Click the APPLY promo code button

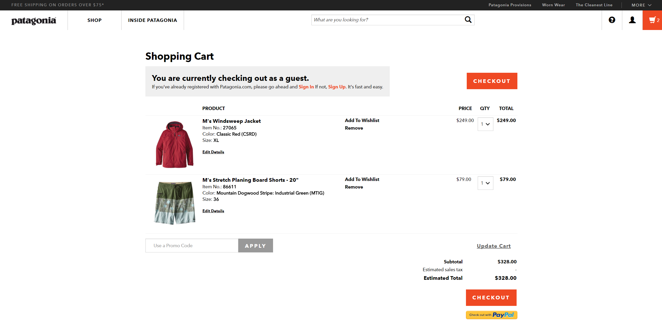click(256, 246)
